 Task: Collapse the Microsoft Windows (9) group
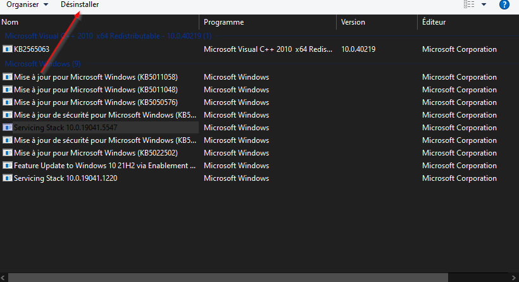coord(42,64)
